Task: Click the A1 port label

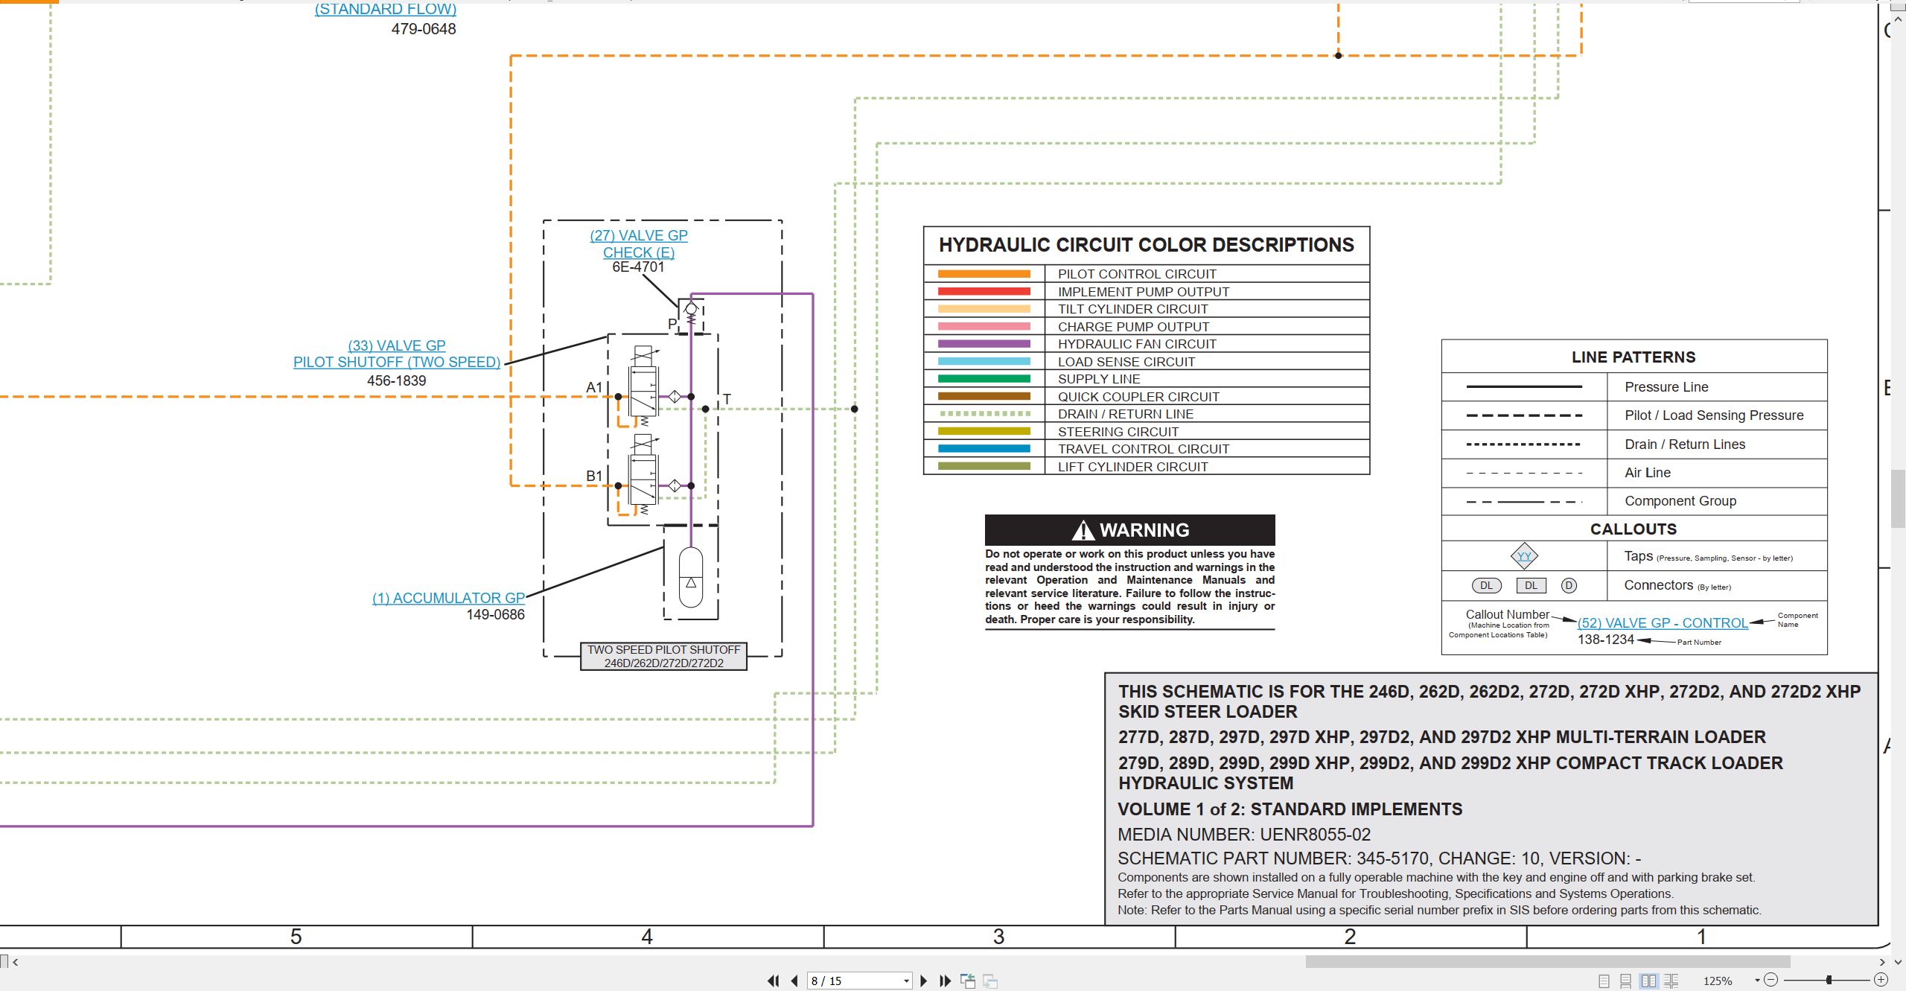Action: tap(593, 387)
